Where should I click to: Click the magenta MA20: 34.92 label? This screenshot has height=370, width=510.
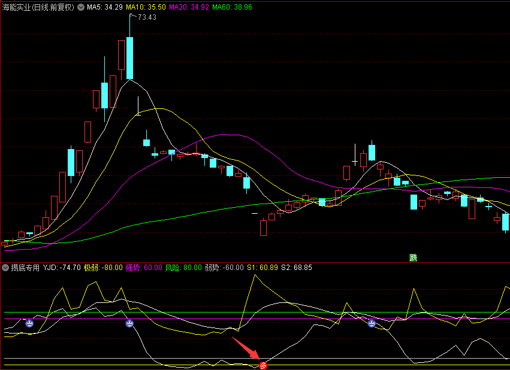coord(189,7)
